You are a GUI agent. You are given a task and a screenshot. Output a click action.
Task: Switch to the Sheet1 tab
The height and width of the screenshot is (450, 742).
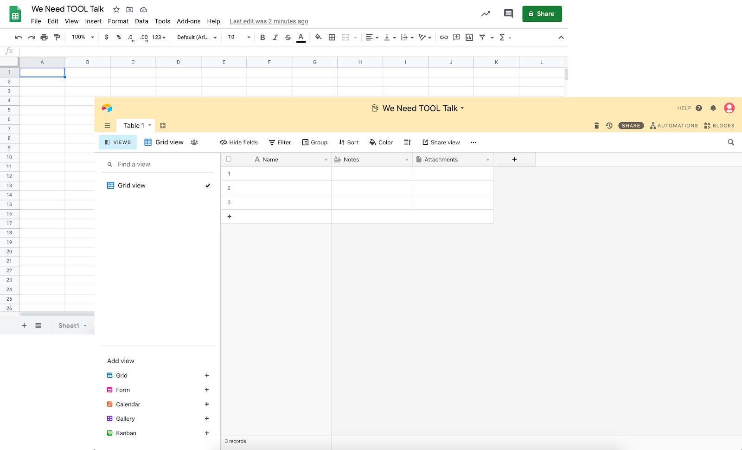[x=69, y=325]
